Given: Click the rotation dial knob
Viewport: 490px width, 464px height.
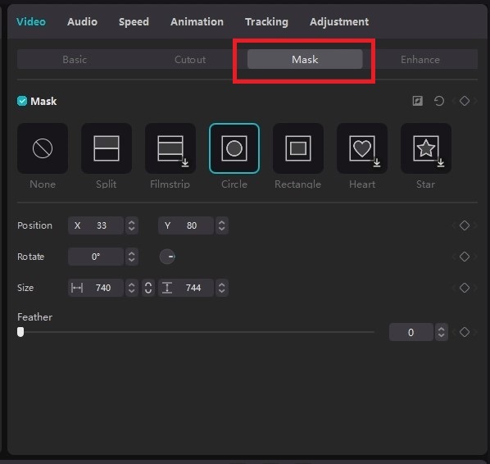Looking at the screenshot, I should (x=167, y=257).
